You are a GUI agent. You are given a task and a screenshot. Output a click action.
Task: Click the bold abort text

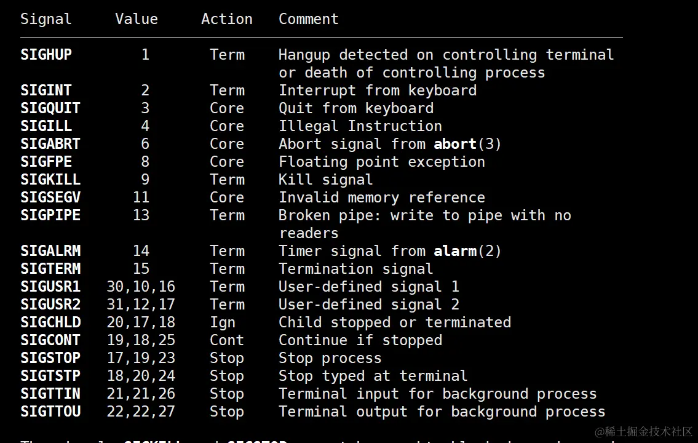click(x=455, y=144)
